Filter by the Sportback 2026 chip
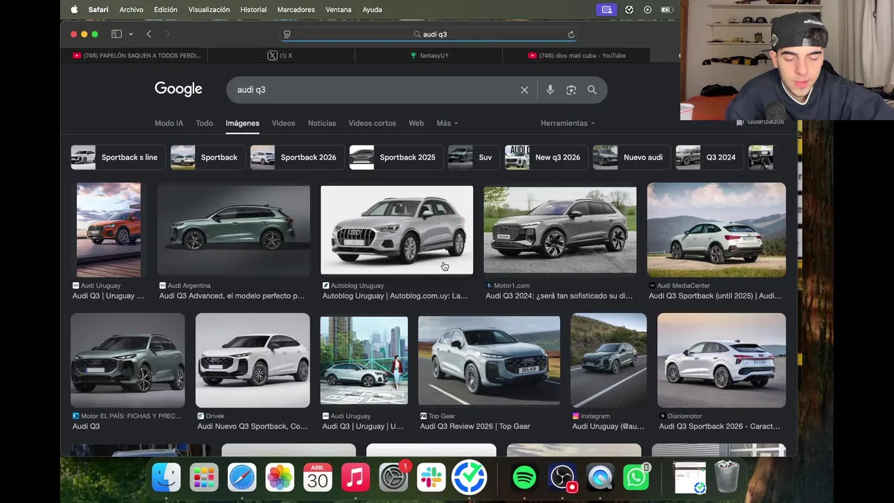The width and height of the screenshot is (894, 503). [x=297, y=157]
